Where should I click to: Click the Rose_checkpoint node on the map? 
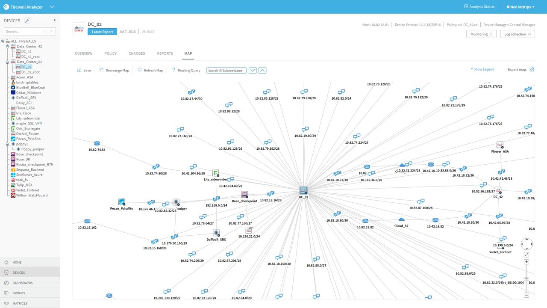[244, 195]
